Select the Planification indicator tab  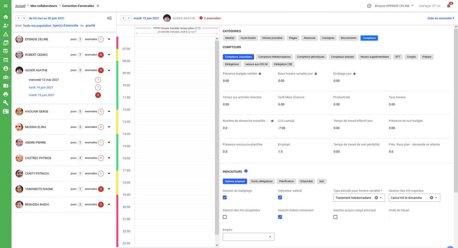(286, 181)
